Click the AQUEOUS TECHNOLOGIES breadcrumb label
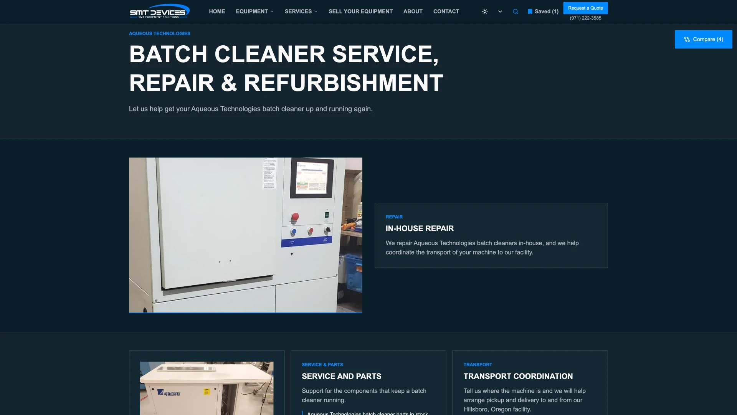 coord(160,33)
